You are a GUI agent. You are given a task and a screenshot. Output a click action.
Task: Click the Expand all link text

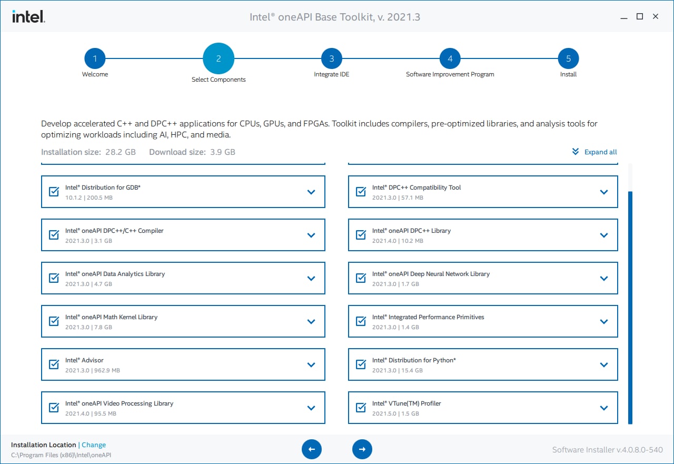click(601, 152)
